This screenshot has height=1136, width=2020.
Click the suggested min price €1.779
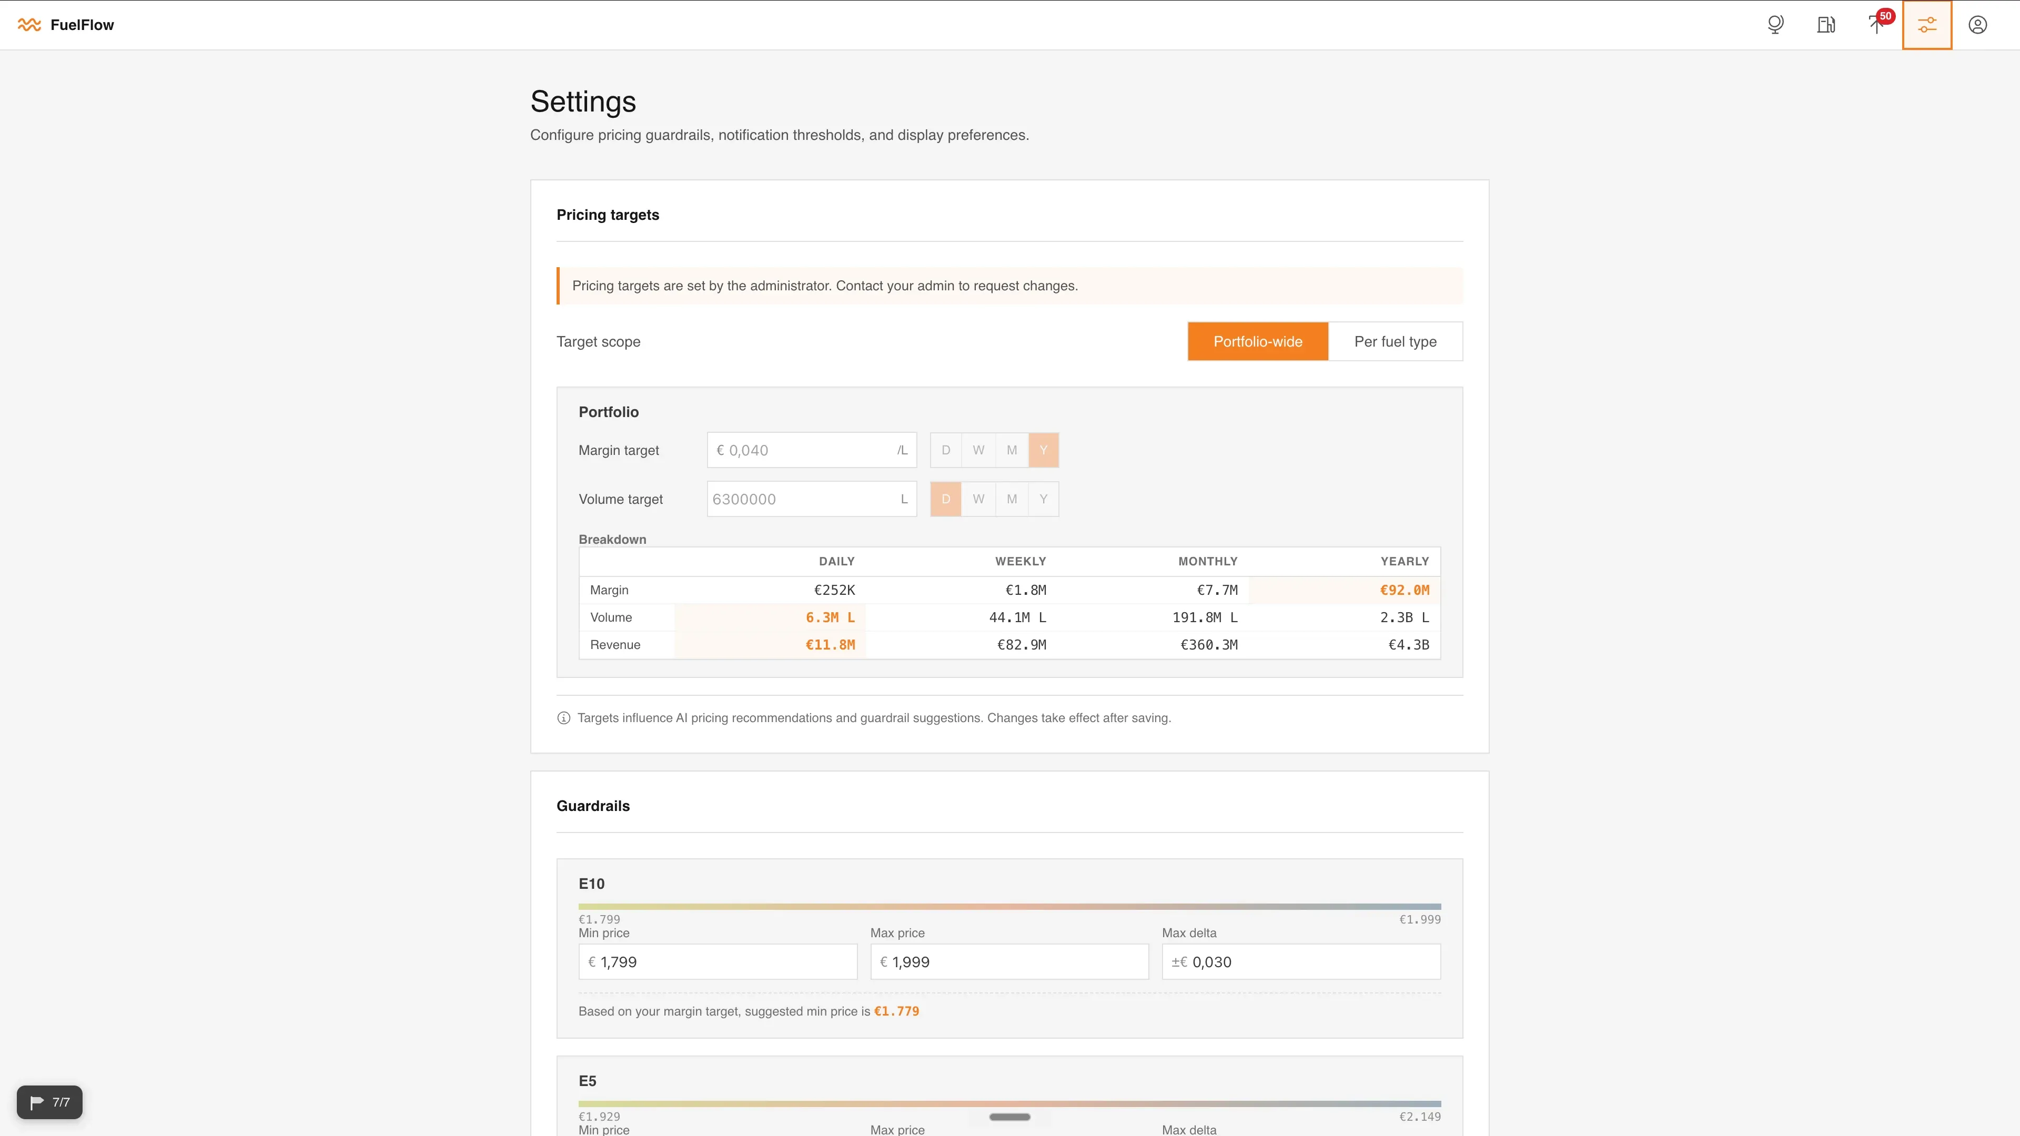coord(896,1011)
